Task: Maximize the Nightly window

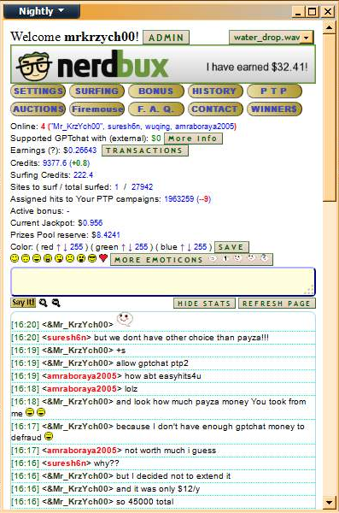Action: (312, 12)
